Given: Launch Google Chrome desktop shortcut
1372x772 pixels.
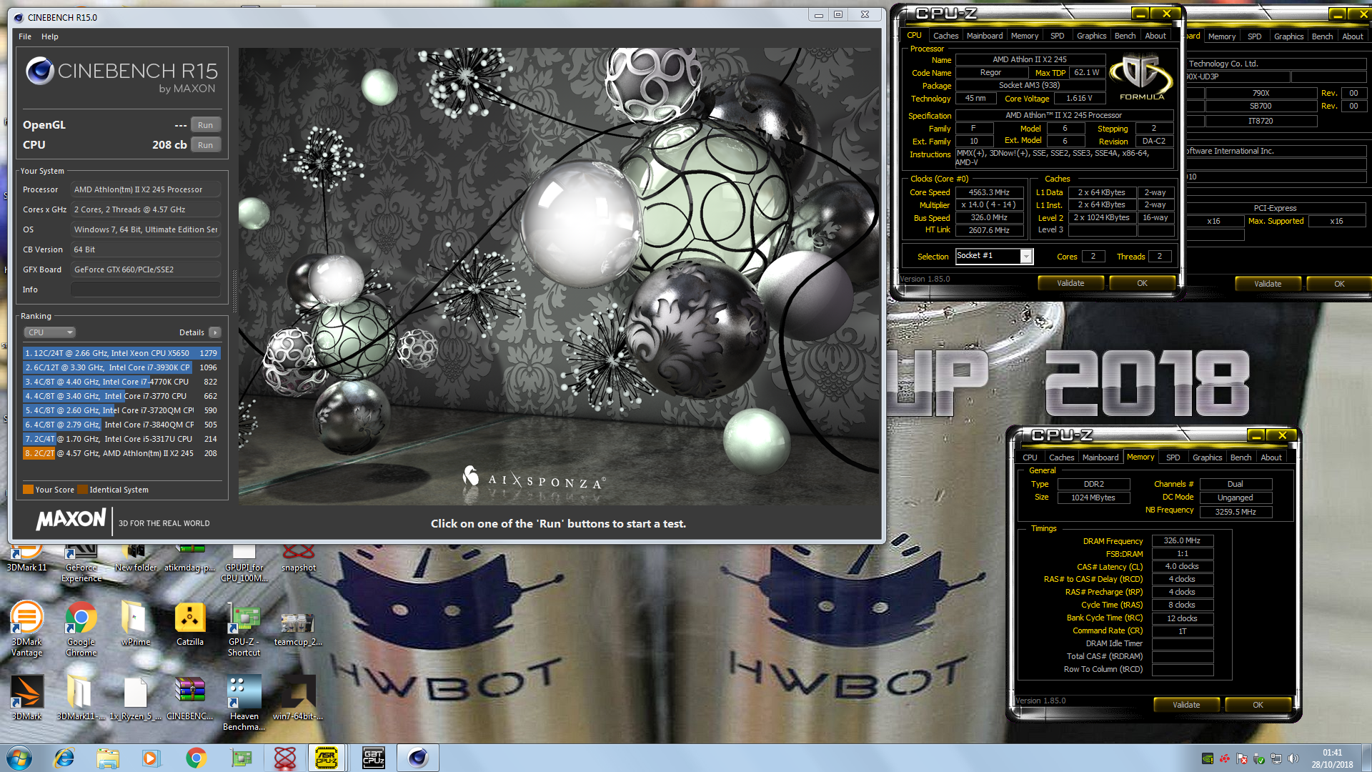Looking at the screenshot, I should pyautogui.click(x=81, y=629).
